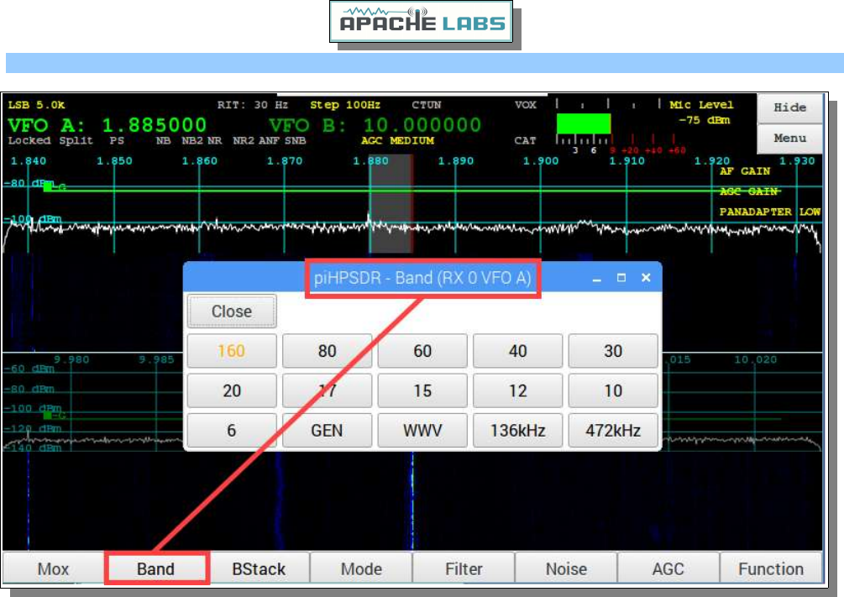Switch to the 30 meter band
Screen dimensions: 844x597
coord(612,351)
